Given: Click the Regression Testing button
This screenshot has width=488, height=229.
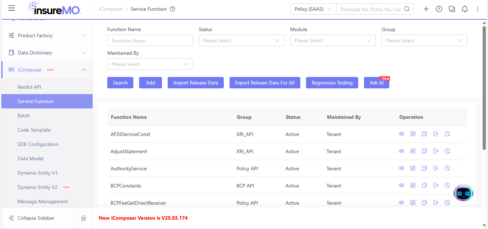Looking at the screenshot, I should point(332,83).
